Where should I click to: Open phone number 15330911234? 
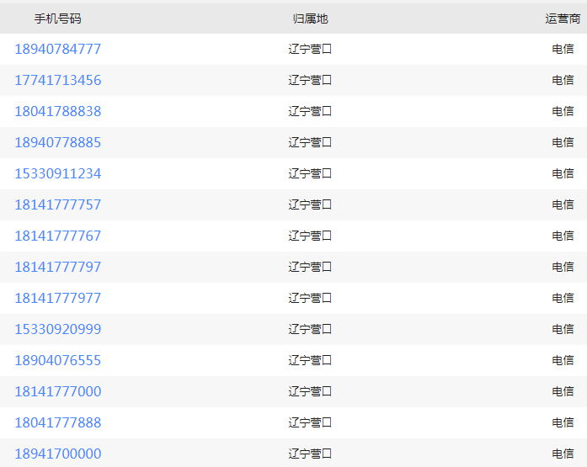pos(57,173)
